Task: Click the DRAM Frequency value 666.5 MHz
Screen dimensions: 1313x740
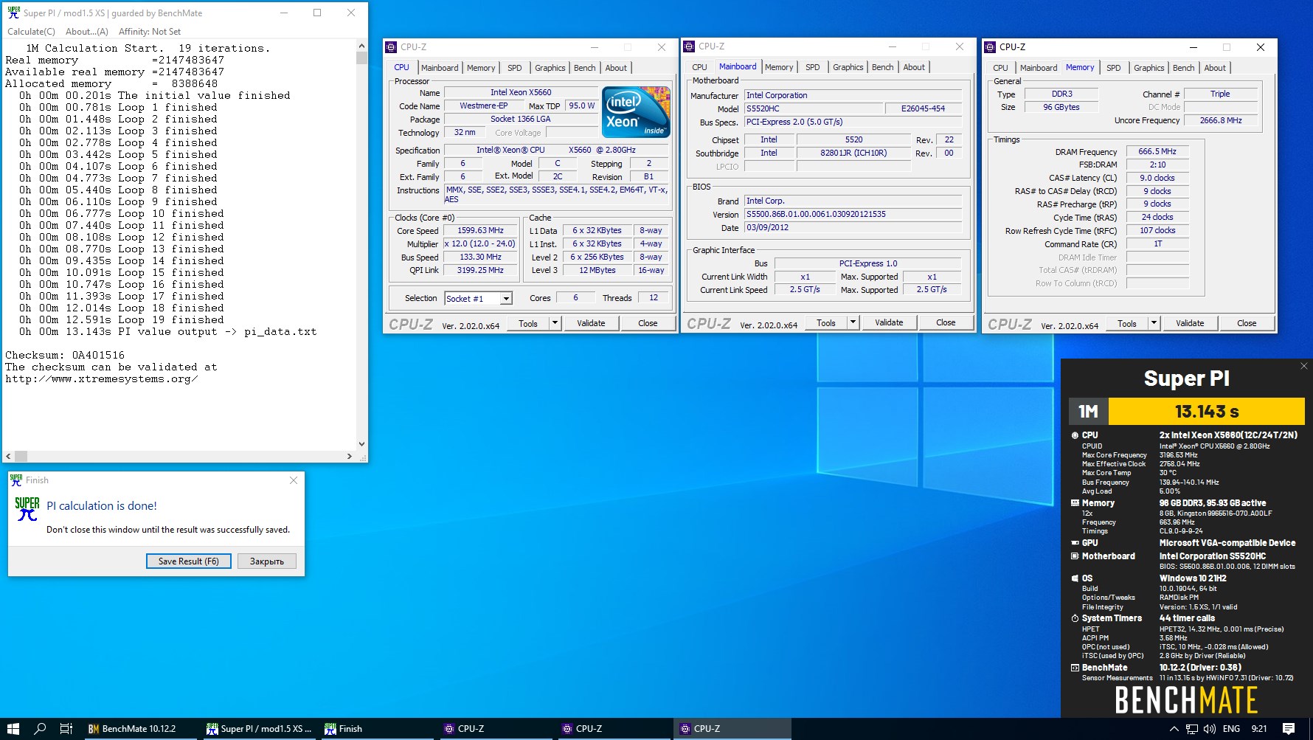Action: point(1157,151)
